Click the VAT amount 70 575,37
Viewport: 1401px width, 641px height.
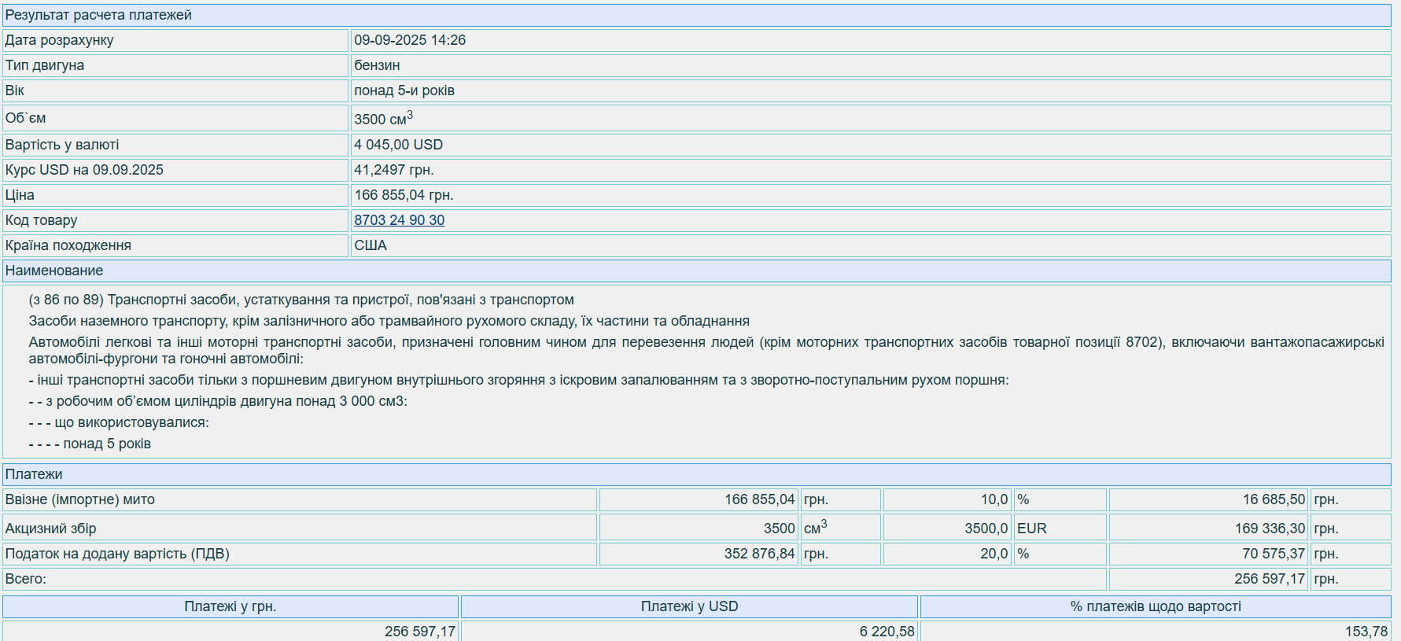point(1274,554)
